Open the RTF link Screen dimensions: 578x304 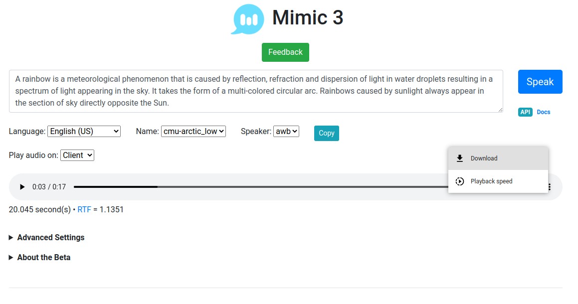tap(84, 210)
